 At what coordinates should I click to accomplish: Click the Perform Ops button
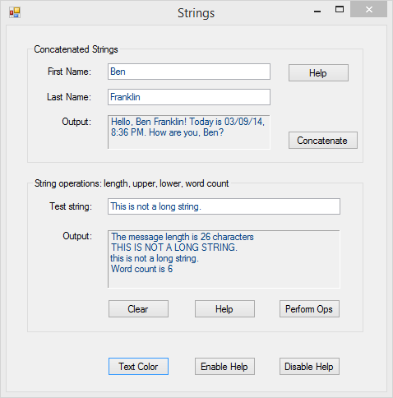(x=309, y=309)
